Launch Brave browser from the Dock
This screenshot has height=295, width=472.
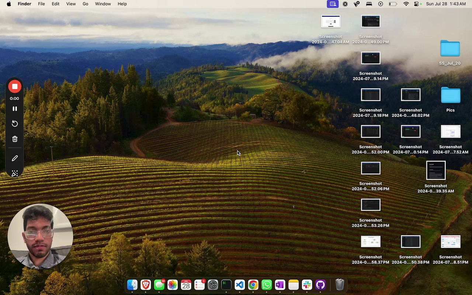click(146, 285)
